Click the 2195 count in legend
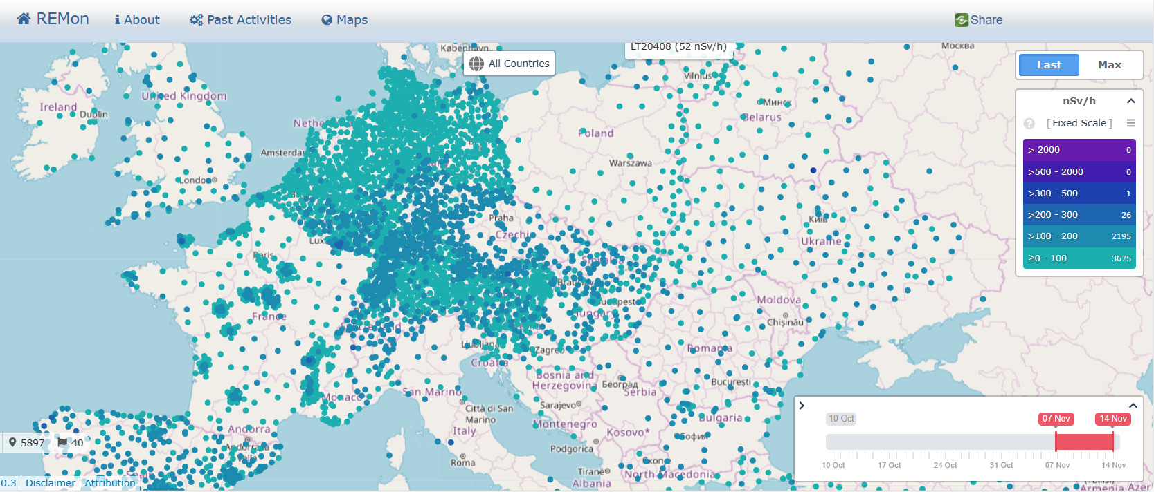Viewport: 1154px width, 492px height. pos(1121,236)
